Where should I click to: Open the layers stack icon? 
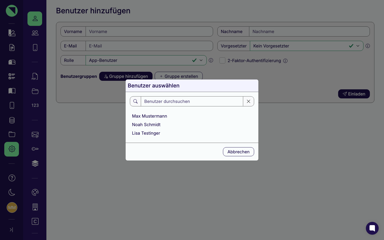pyautogui.click(x=35, y=163)
